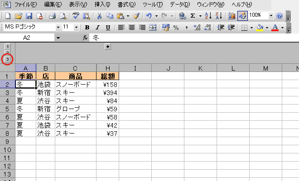Image resolution: width=299 pixels, height=181 pixels.
Task: Open the zoom percentage dropdown
Action: [271, 16]
